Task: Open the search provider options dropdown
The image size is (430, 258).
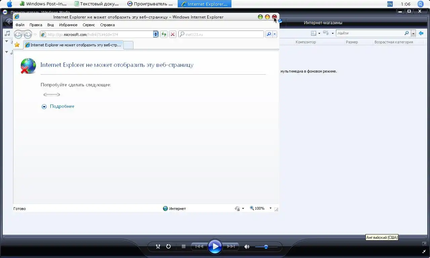Action: click(x=275, y=34)
